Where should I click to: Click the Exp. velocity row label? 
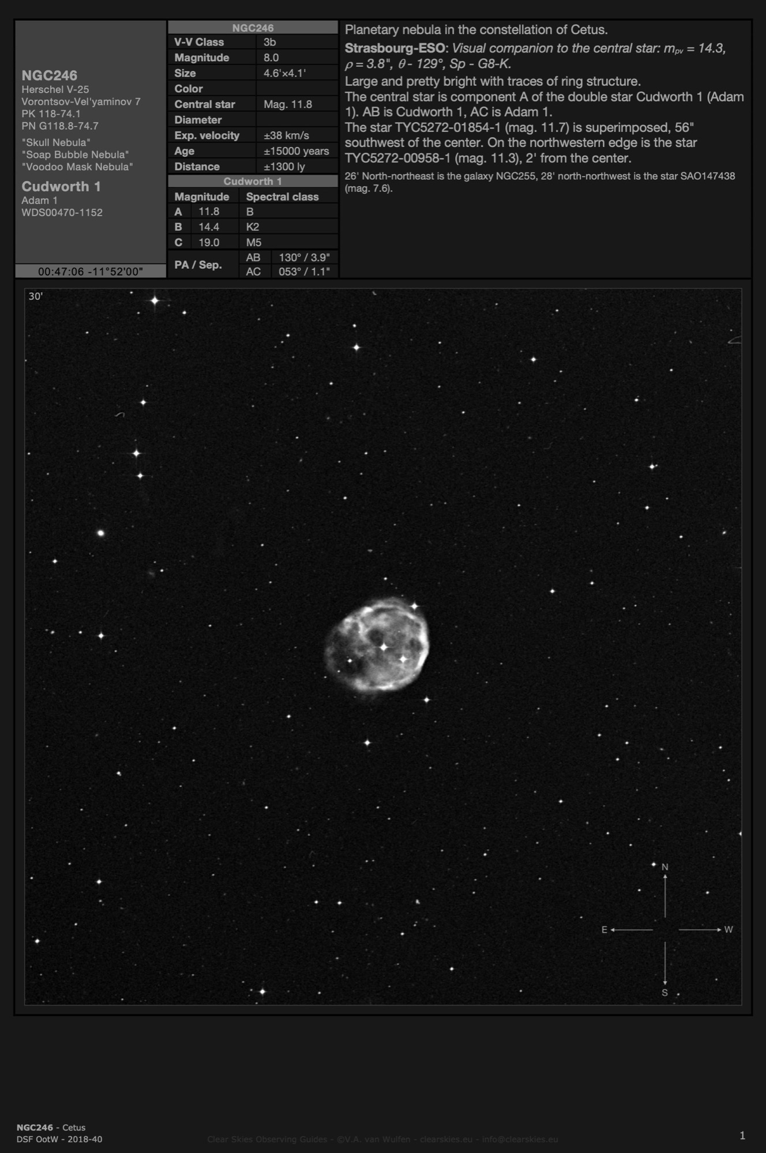(206, 135)
